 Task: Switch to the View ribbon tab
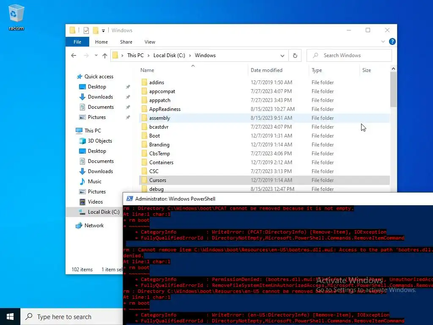pos(150,42)
